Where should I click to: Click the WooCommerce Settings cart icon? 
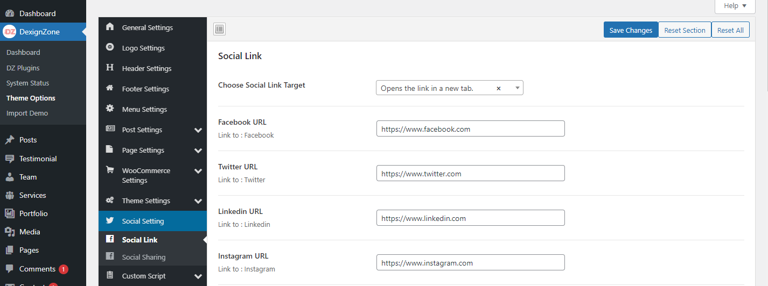click(110, 170)
